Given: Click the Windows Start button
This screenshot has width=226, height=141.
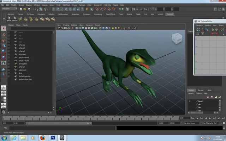Looking at the screenshot, I should [x=4, y=138].
